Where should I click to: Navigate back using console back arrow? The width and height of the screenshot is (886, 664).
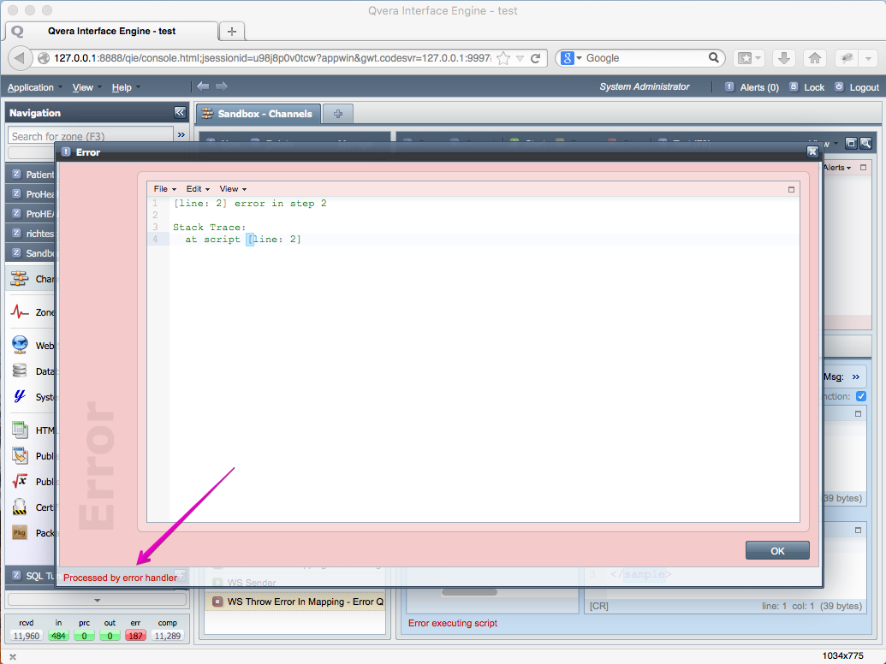pos(203,86)
